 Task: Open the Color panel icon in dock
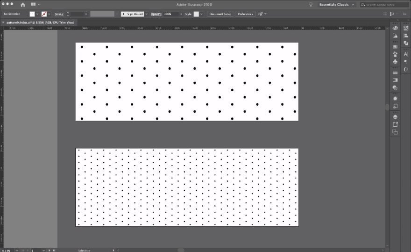pos(395,28)
